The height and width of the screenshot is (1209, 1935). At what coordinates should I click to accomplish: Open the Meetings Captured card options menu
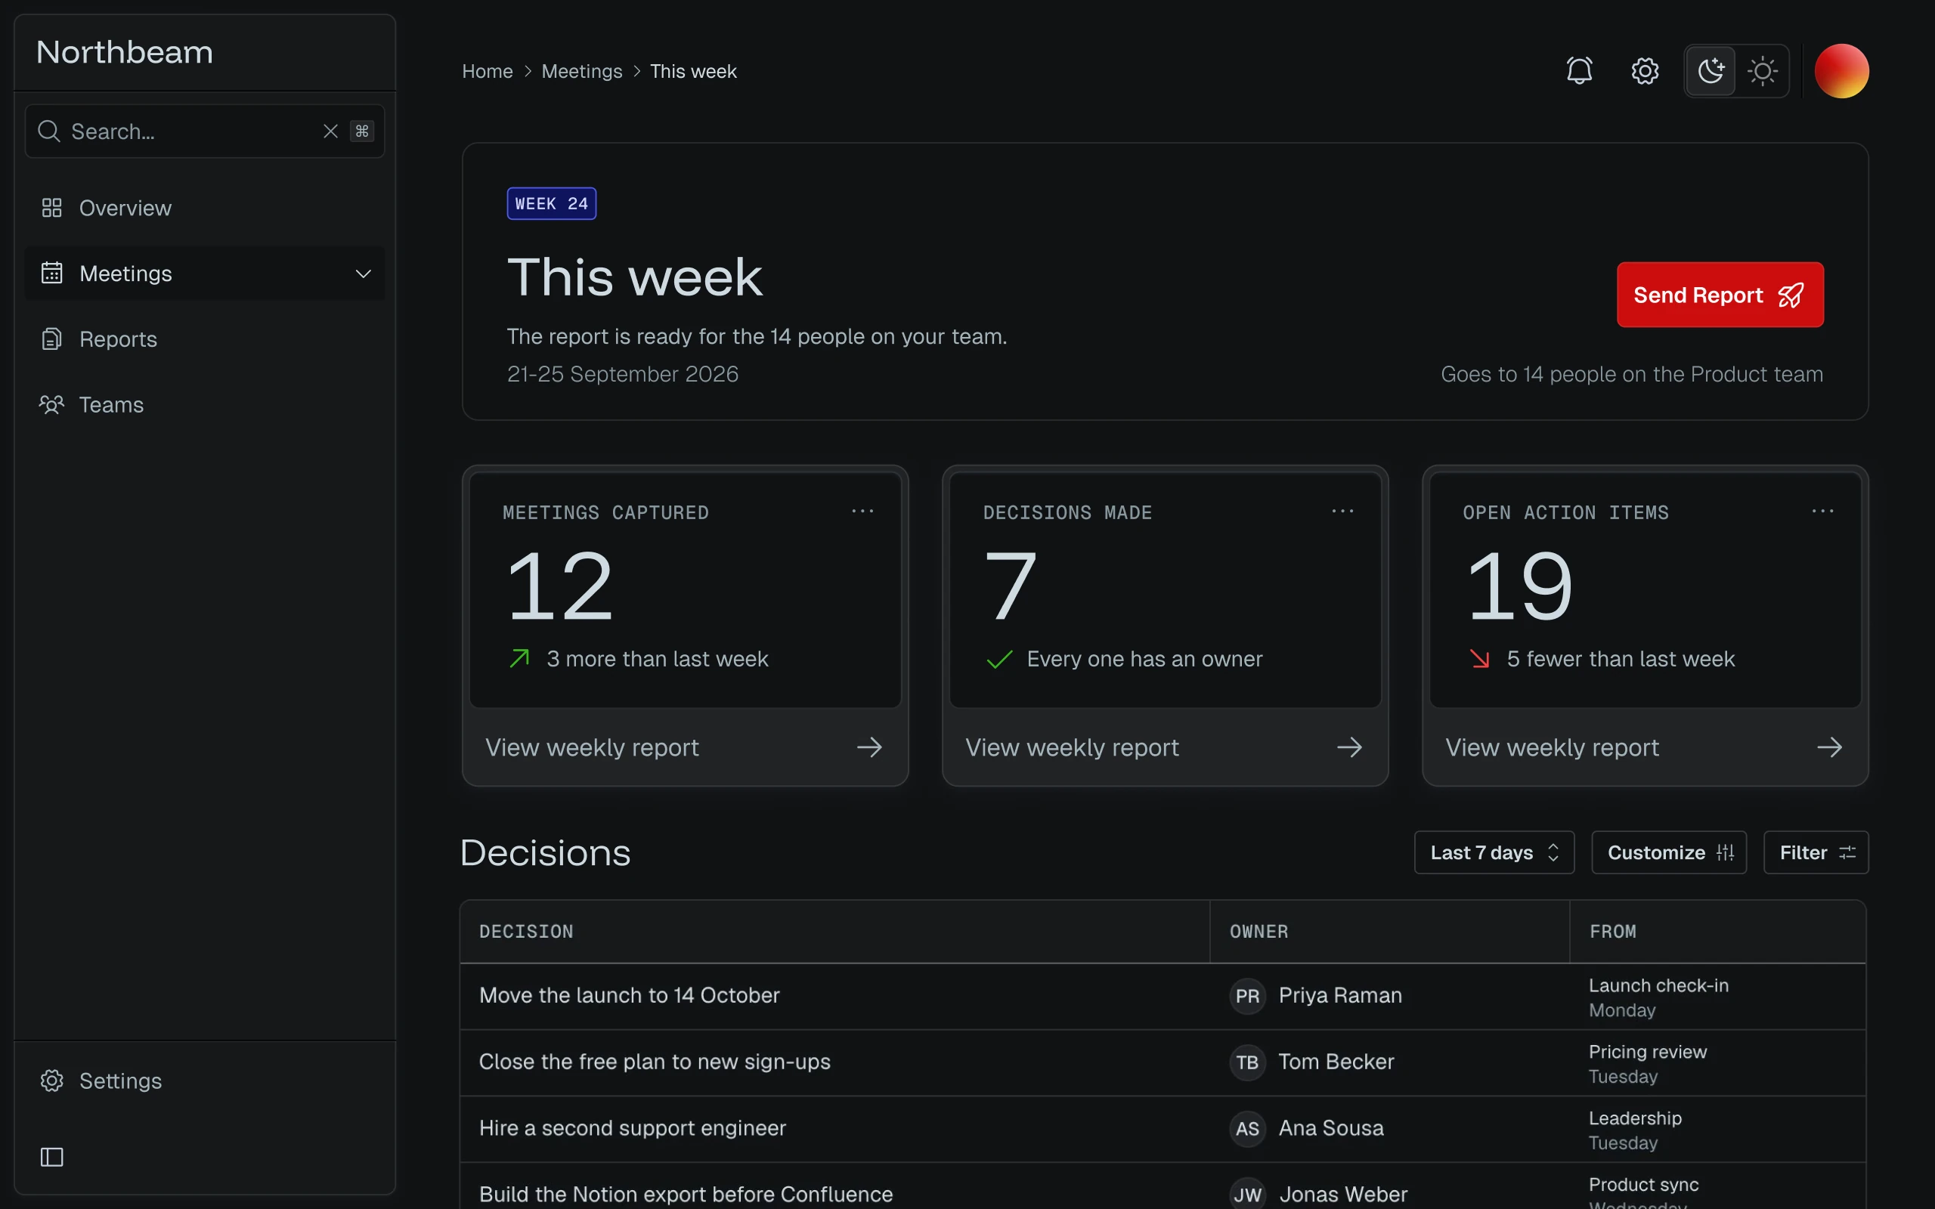pyautogui.click(x=862, y=511)
